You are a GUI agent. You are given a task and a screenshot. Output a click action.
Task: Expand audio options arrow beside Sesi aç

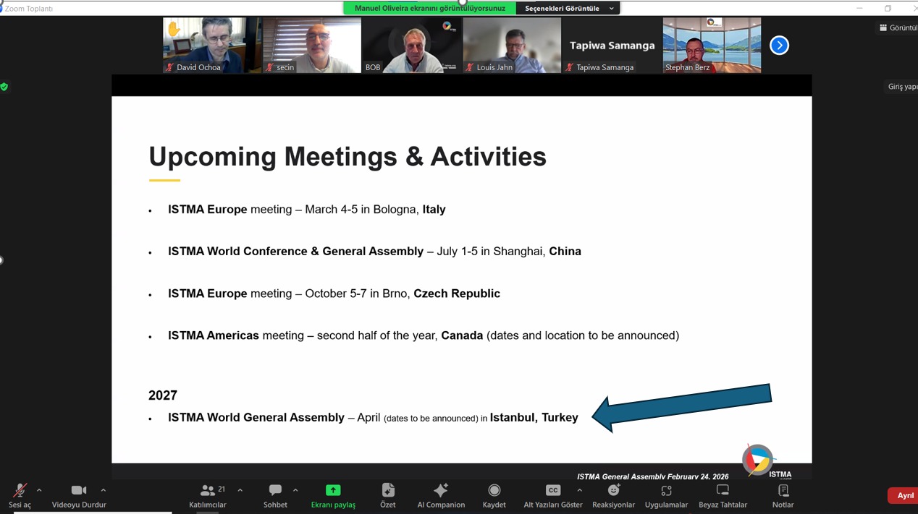coord(39,490)
